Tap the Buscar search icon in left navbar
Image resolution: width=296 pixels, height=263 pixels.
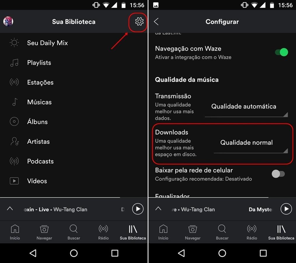click(x=73, y=232)
